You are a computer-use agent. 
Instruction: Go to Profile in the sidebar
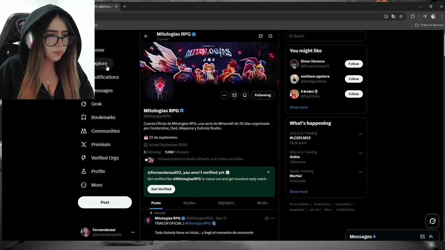tap(93, 171)
